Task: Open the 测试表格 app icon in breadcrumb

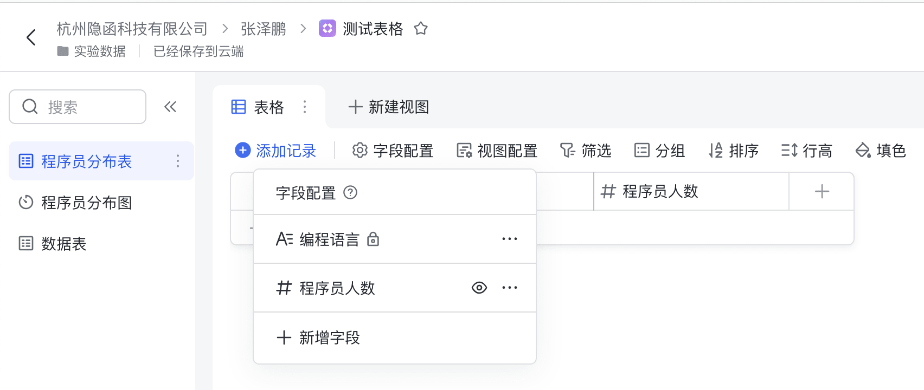Action: (x=328, y=29)
